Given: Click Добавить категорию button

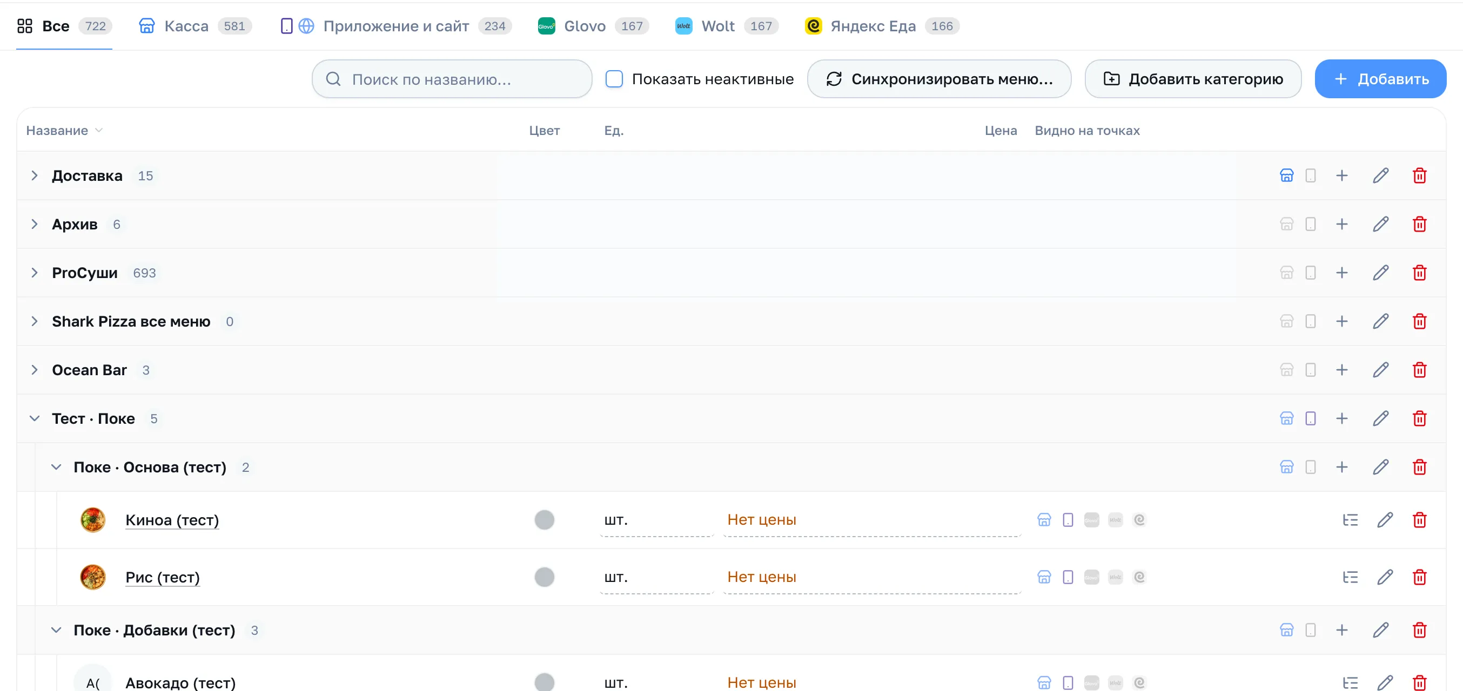Looking at the screenshot, I should tap(1193, 79).
